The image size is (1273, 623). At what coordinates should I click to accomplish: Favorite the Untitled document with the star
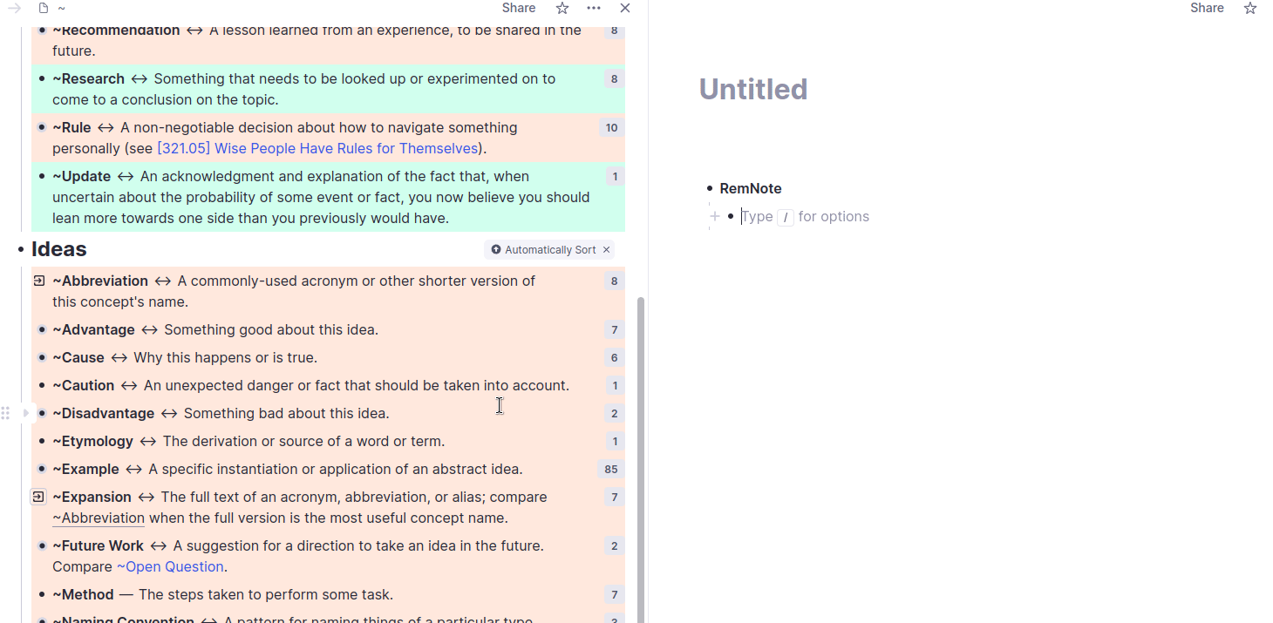(1250, 8)
